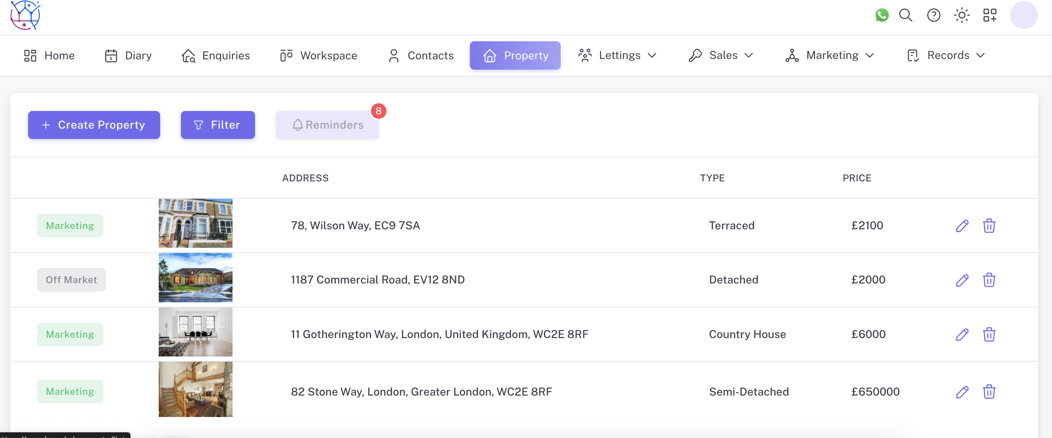Image resolution: width=1052 pixels, height=438 pixels.
Task: Click the Create Property button
Action: pyautogui.click(x=94, y=125)
